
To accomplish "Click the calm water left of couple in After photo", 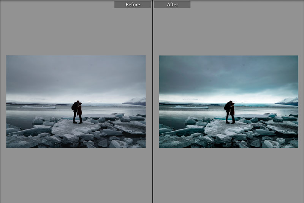I will pos(190,113).
